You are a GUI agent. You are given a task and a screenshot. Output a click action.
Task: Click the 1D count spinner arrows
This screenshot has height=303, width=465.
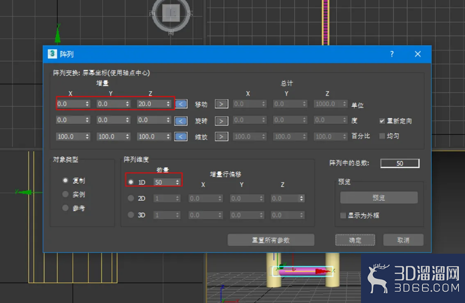pyautogui.click(x=177, y=182)
